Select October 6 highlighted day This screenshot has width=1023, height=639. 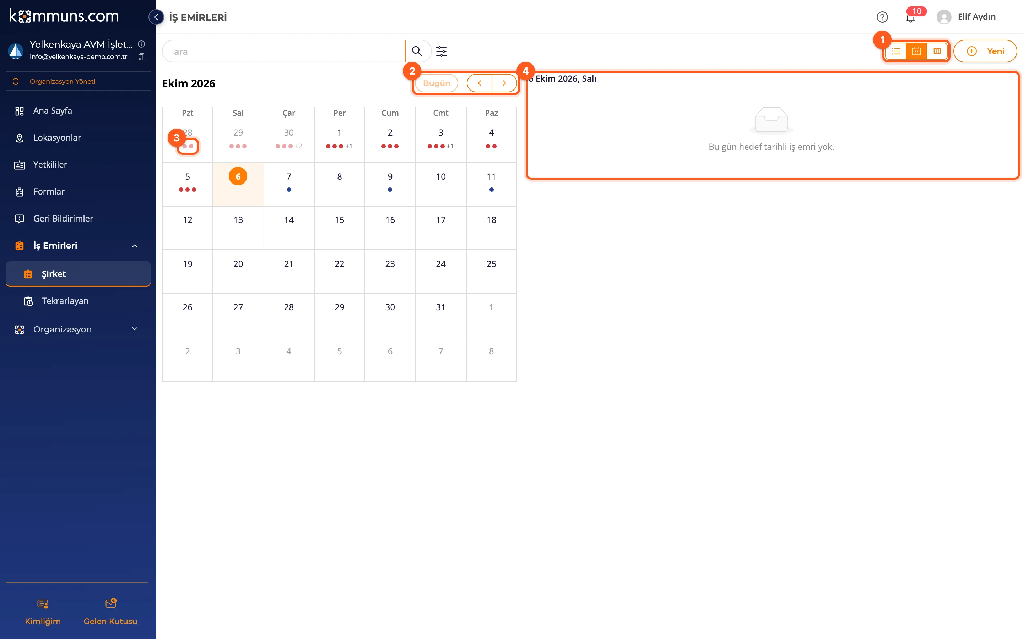pos(238,184)
